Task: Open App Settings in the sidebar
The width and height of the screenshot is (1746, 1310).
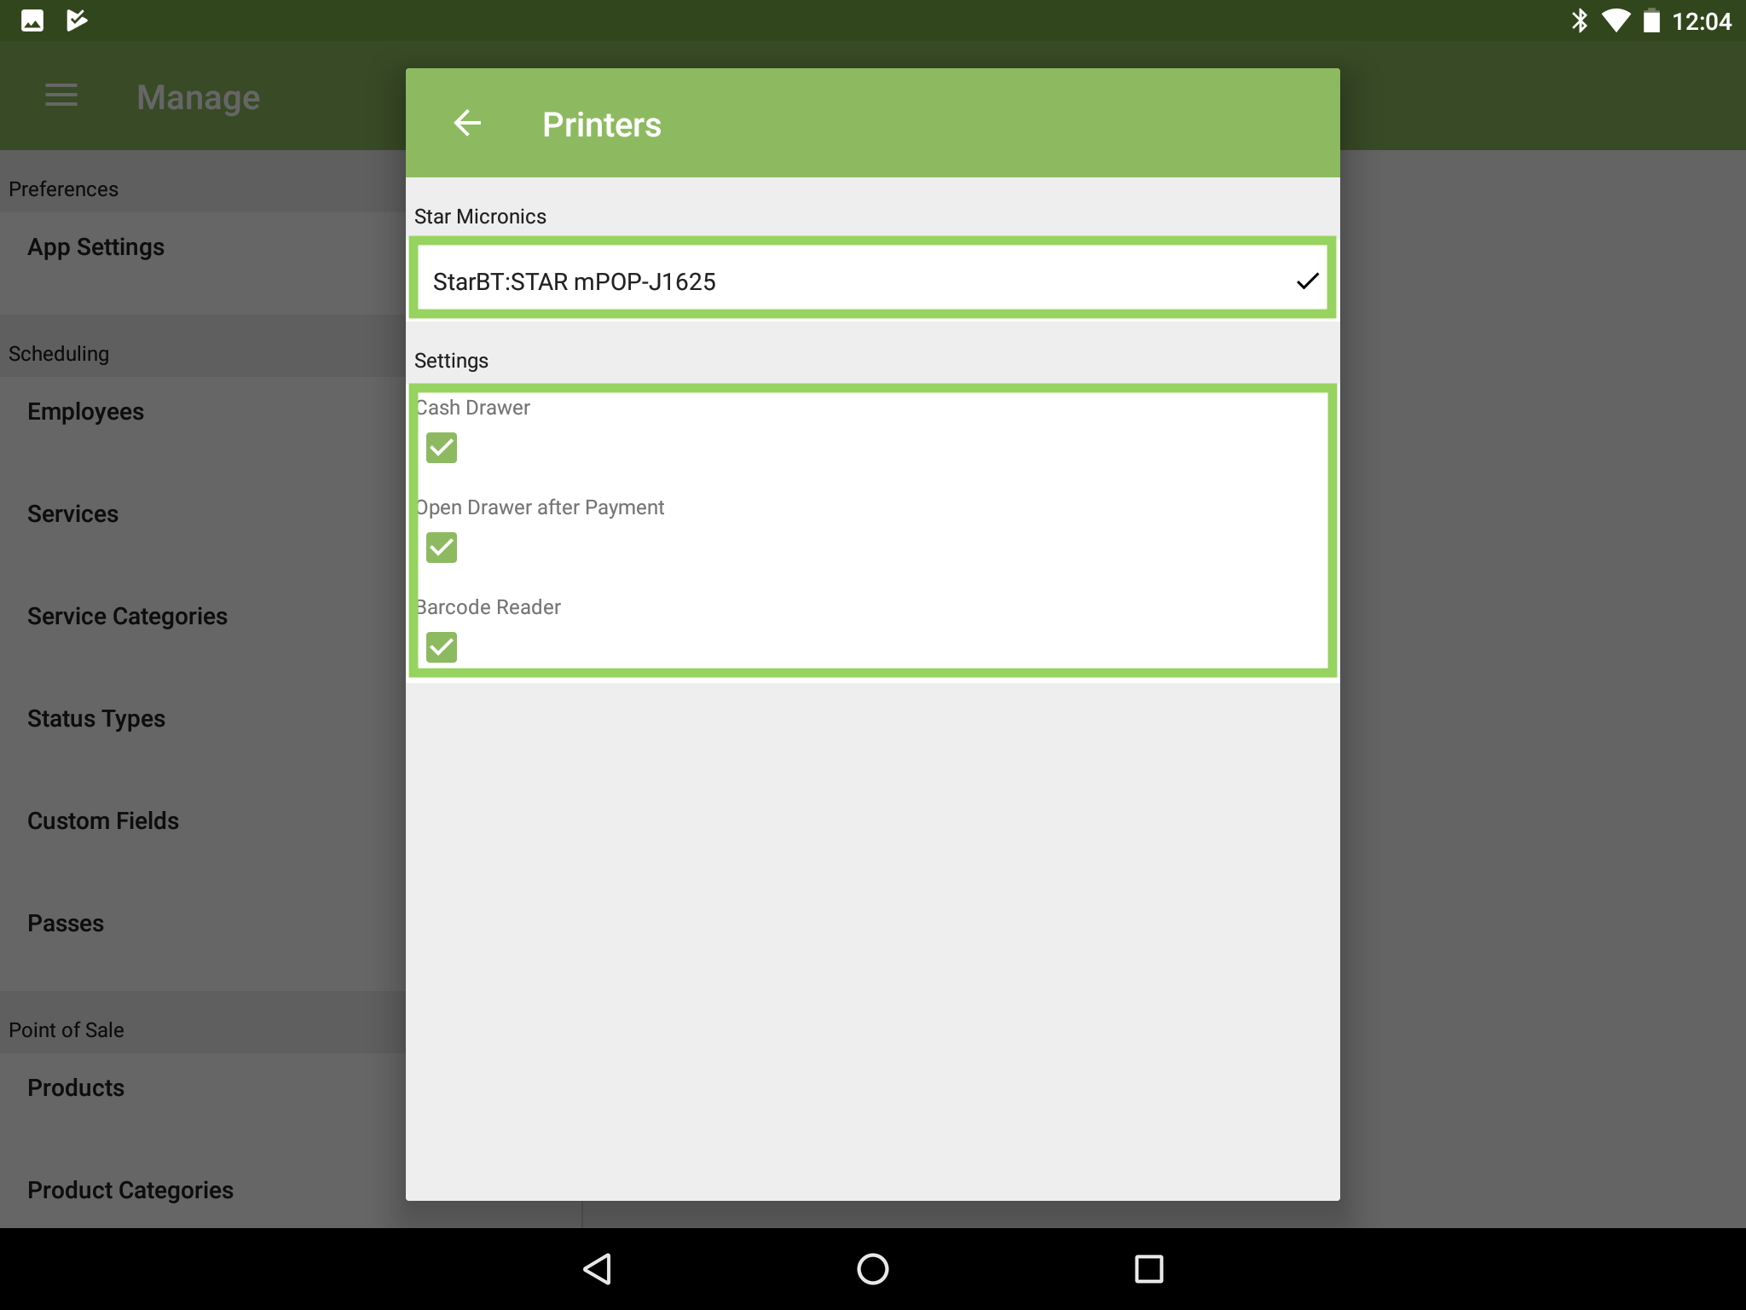Action: pos(96,247)
